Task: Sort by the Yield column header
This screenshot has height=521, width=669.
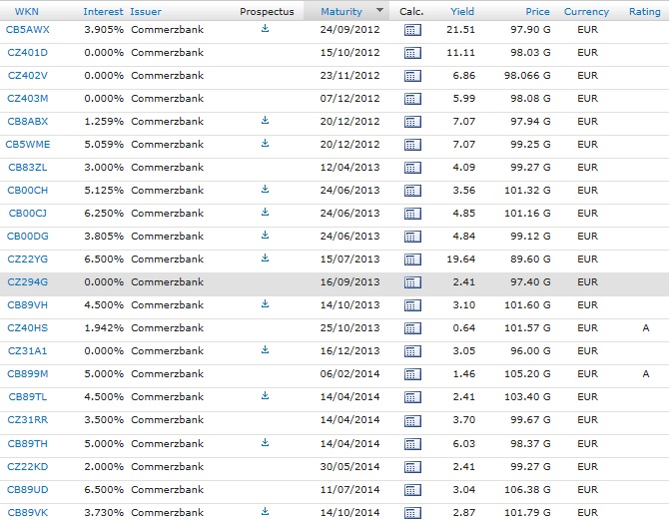Action: tap(462, 12)
